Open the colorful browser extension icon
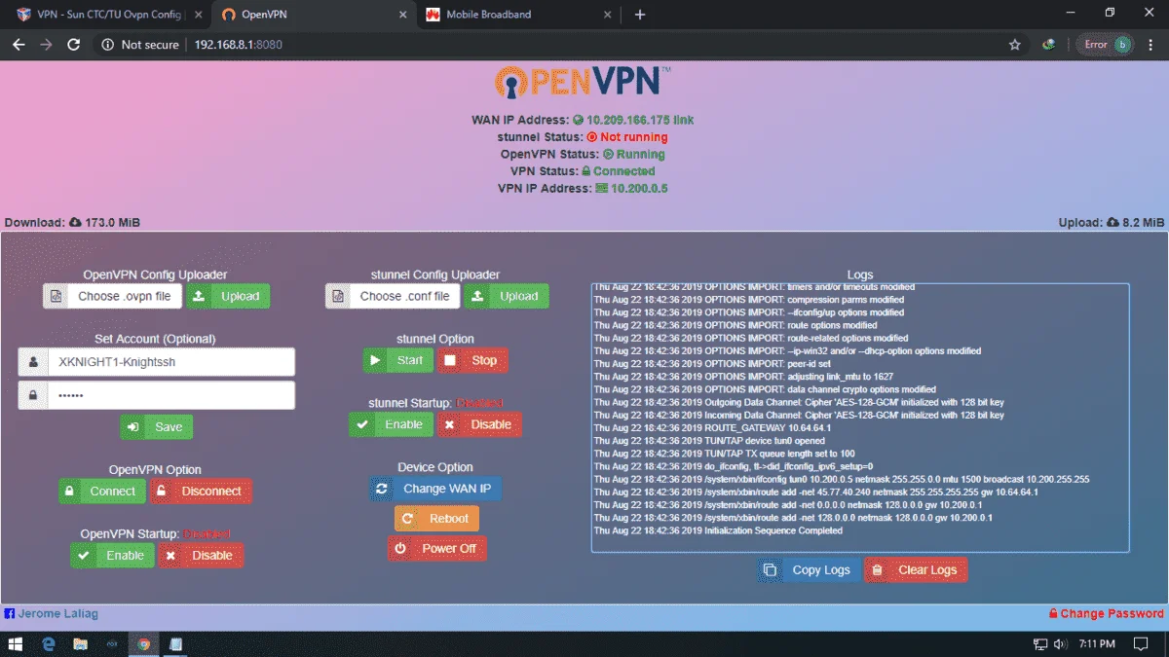 [x=1048, y=45]
